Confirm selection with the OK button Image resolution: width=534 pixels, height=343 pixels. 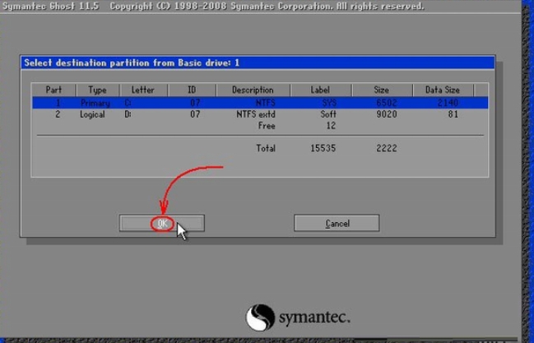(162, 224)
